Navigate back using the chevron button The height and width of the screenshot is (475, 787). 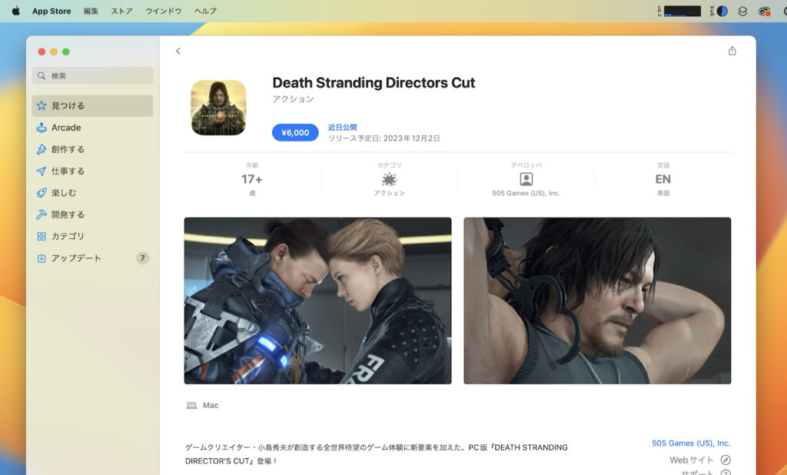pyautogui.click(x=178, y=50)
